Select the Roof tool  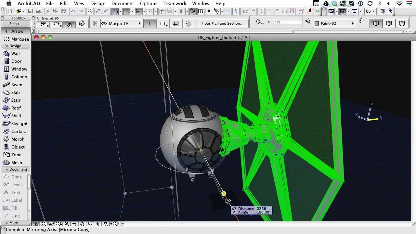pyautogui.click(x=15, y=108)
